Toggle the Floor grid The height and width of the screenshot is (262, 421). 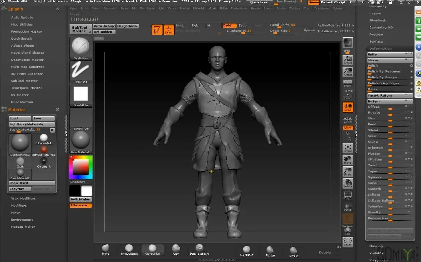pyautogui.click(x=348, y=95)
